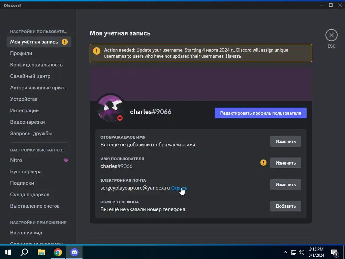Click the network tray icon
Viewport: 345px width, 259px height.
pos(293,252)
